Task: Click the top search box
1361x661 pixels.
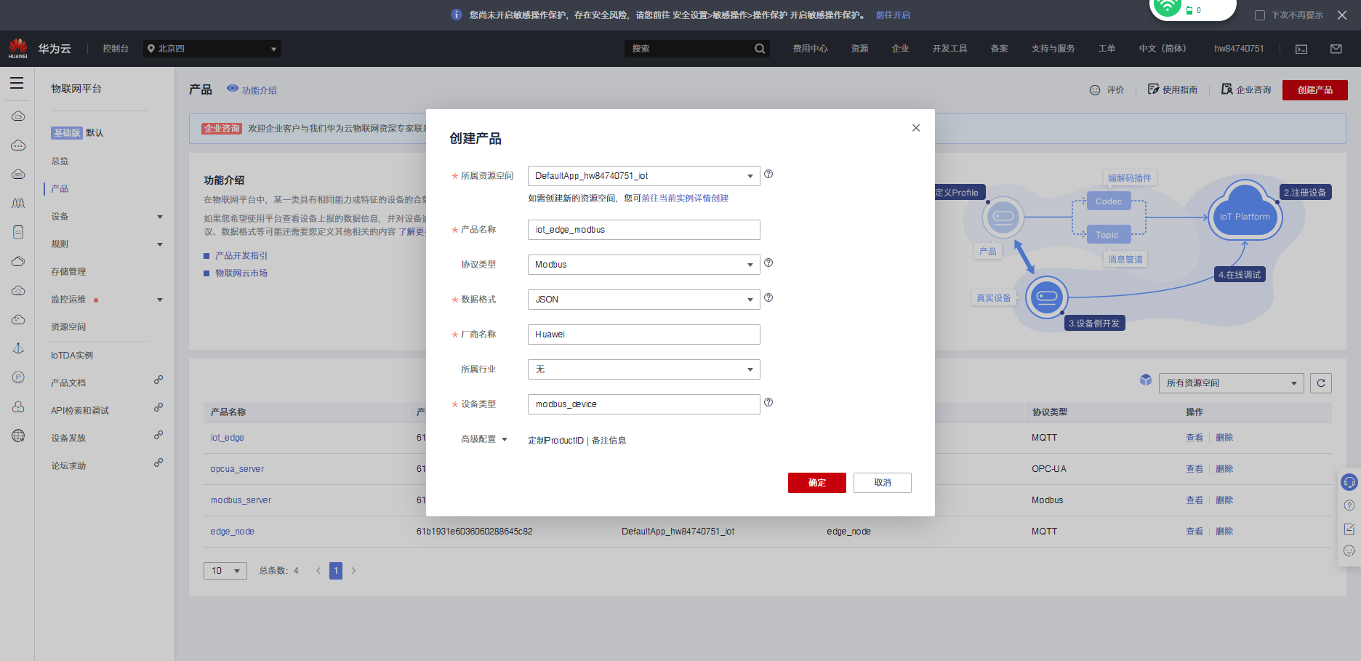Action: point(696,49)
